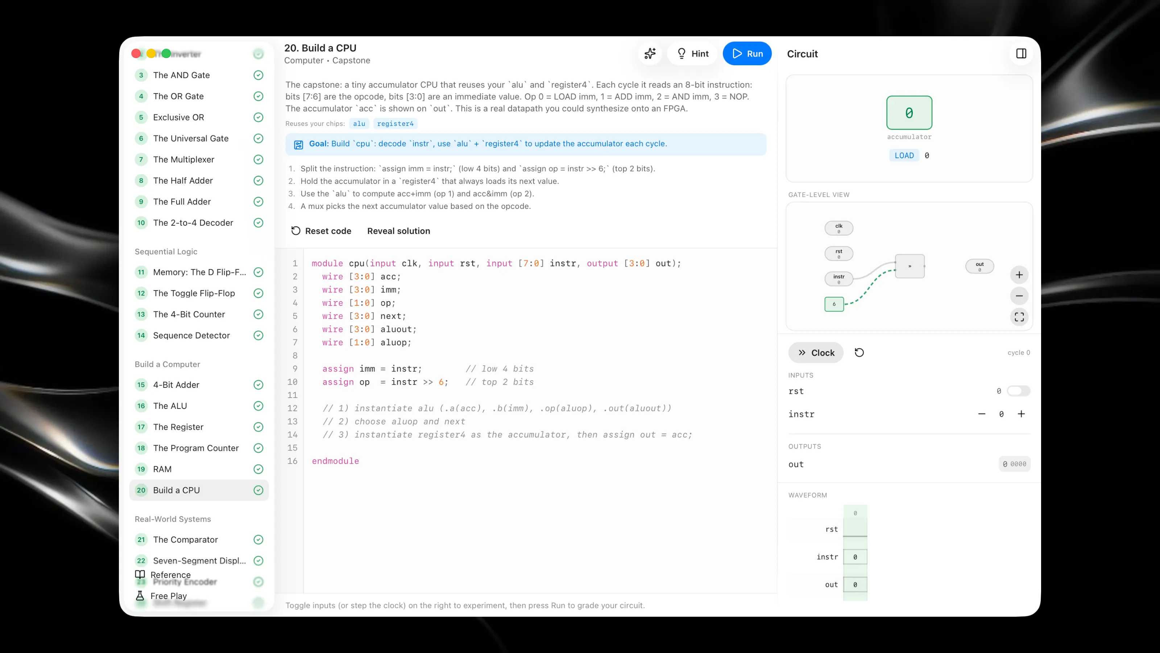
Task: Fit the gate-level view to screen
Action: click(1019, 317)
